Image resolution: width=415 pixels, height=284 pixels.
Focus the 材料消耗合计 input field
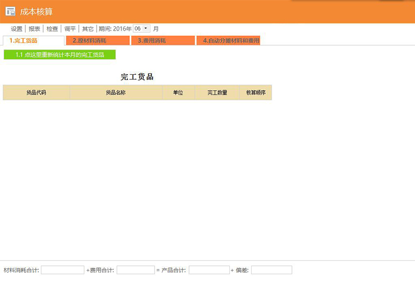pos(62,270)
